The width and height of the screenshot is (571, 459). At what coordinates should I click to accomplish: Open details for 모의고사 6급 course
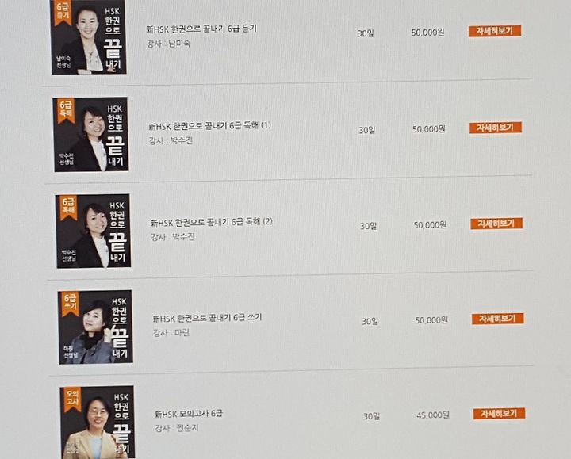[x=500, y=414]
